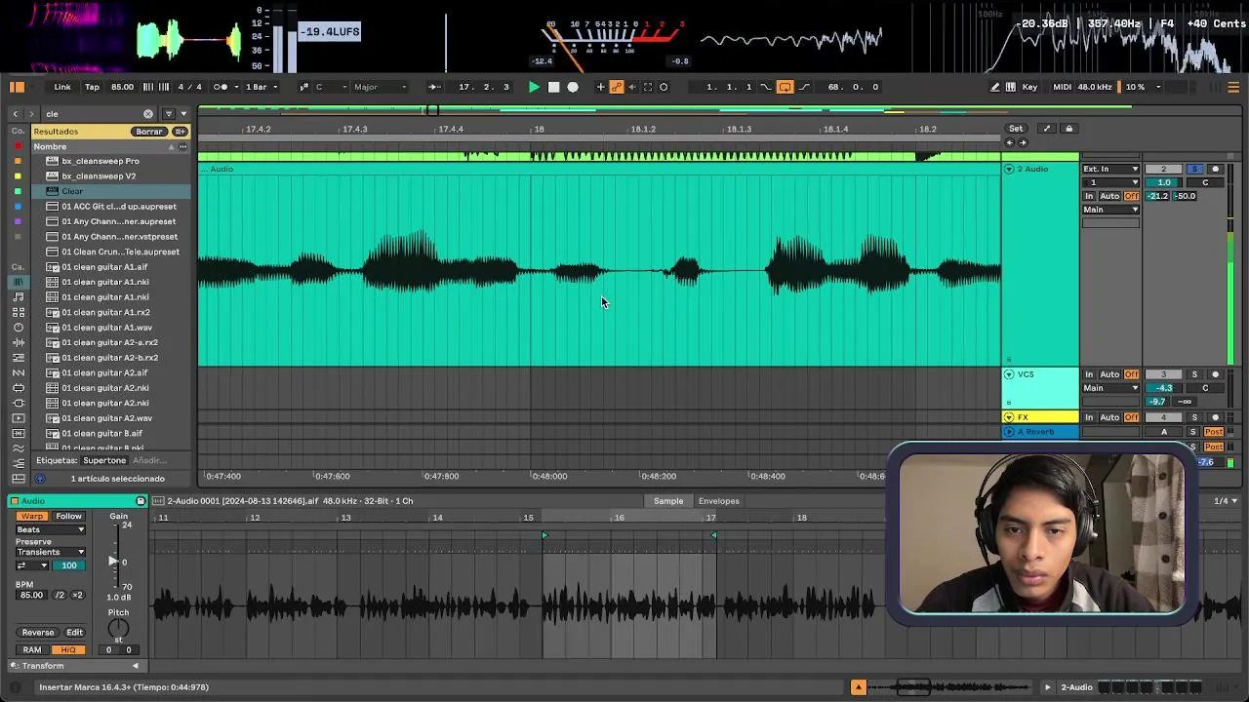This screenshot has height=702, width=1249.
Task: Start playback with the green Play button
Action: [x=534, y=87]
